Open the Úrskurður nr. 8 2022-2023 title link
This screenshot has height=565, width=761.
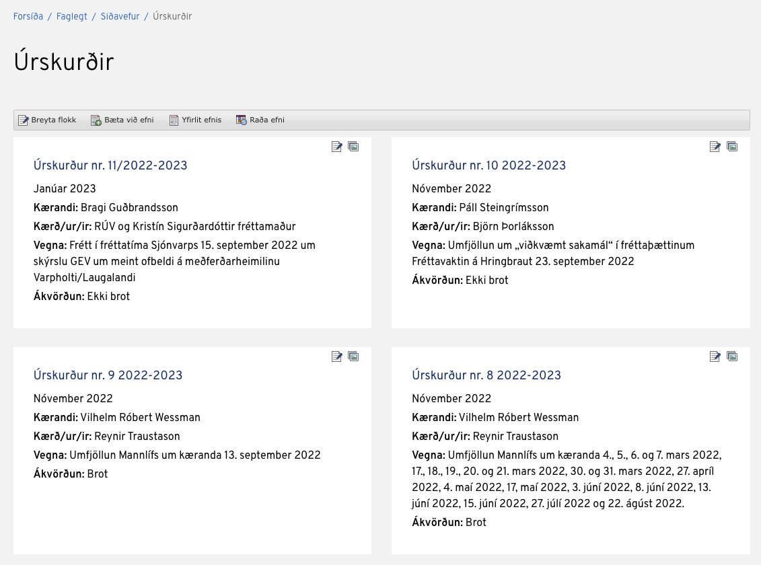(486, 375)
